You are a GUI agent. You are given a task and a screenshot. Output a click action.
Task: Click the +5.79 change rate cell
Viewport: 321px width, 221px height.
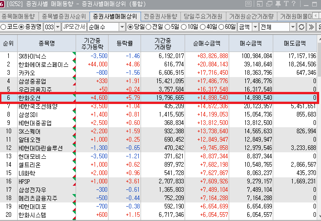pyautogui.click(x=133, y=98)
